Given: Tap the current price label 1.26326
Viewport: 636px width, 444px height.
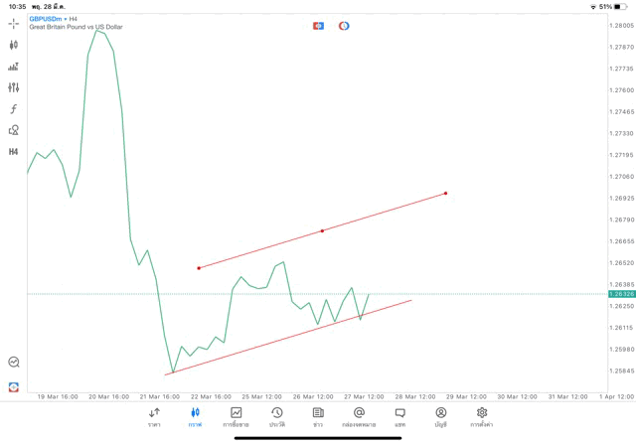Looking at the screenshot, I should [x=623, y=294].
